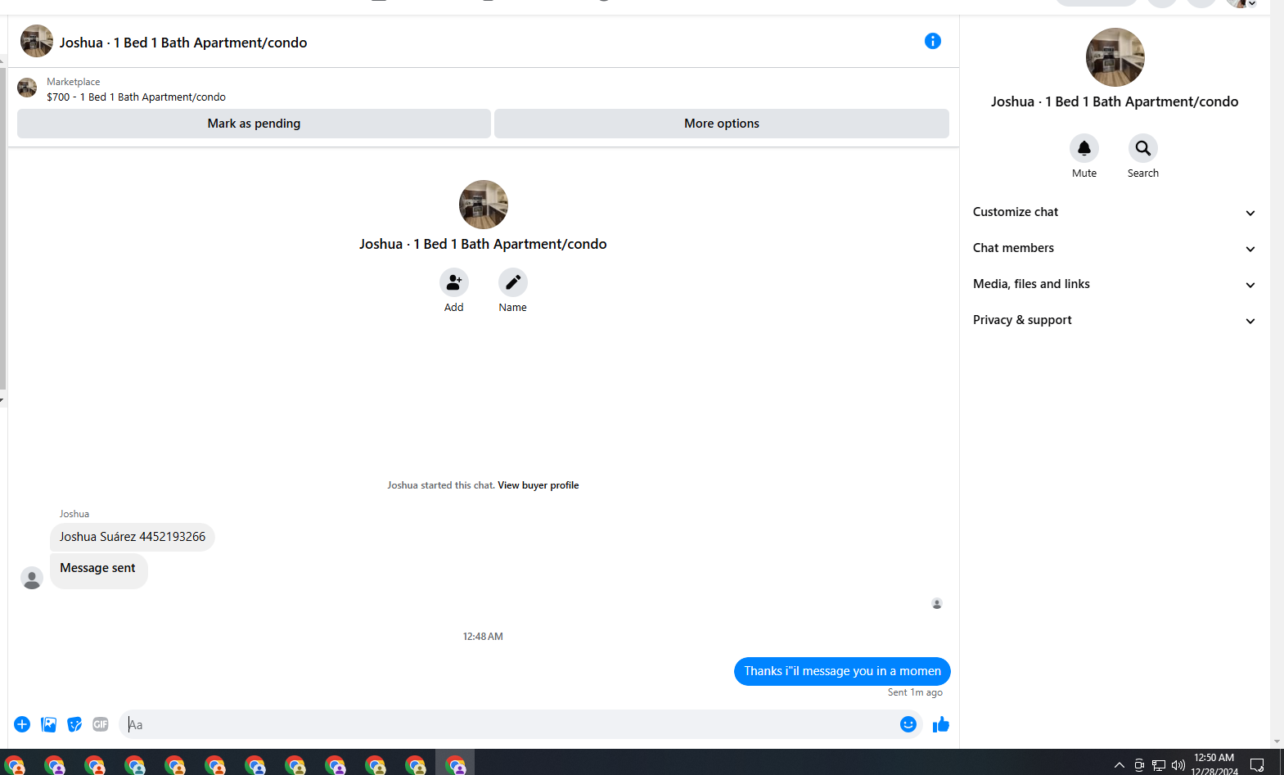Click the Name pencil edit icon
Image resolution: width=1284 pixels, height=775 pixels.
point(513,282)
